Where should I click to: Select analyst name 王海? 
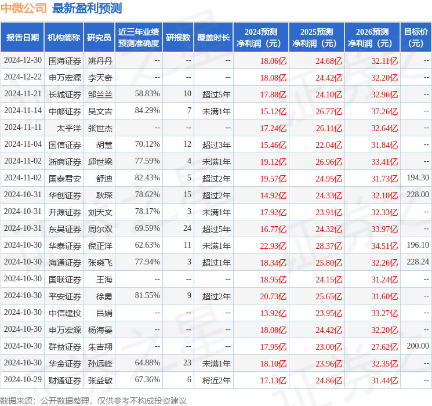104,280
